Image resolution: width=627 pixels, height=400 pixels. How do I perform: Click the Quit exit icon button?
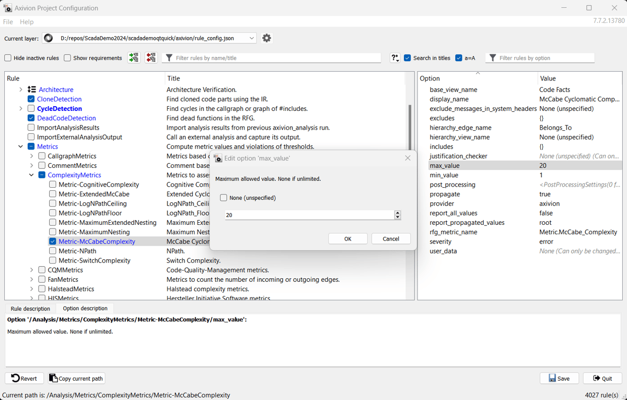click(x=602, y=378)
